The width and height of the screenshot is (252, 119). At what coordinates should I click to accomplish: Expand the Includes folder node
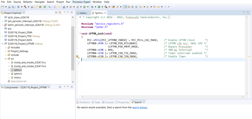6,48
